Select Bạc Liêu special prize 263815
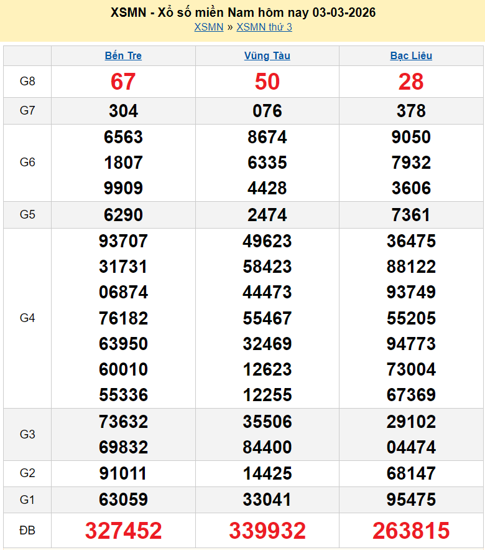 click(411, 531)
